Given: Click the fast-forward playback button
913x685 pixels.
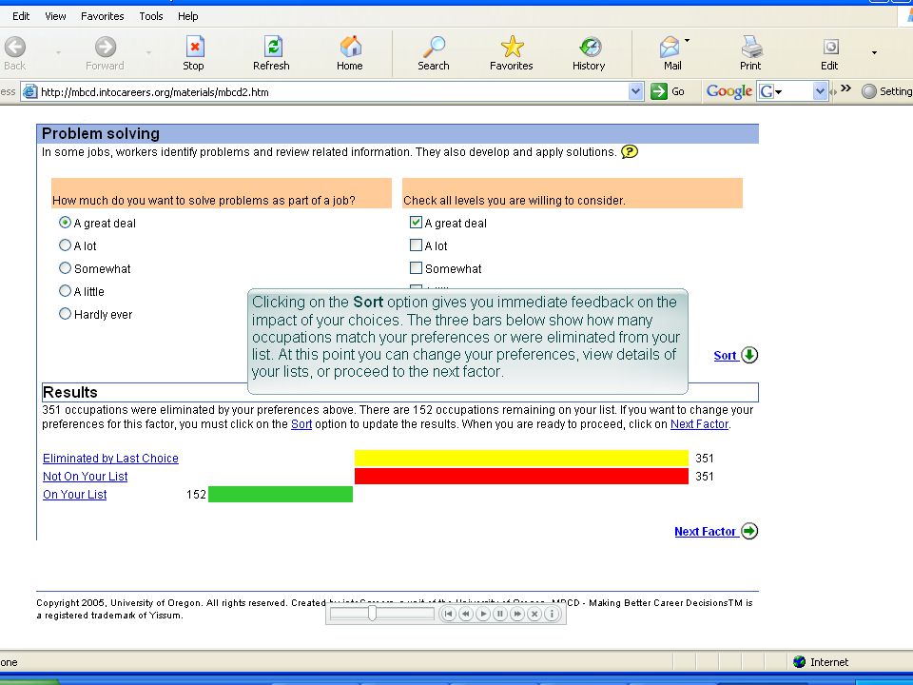Looking at the screenshot, I should coord(517,614).
